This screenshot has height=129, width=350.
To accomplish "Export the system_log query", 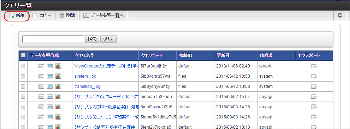I will tap(314, 76).
